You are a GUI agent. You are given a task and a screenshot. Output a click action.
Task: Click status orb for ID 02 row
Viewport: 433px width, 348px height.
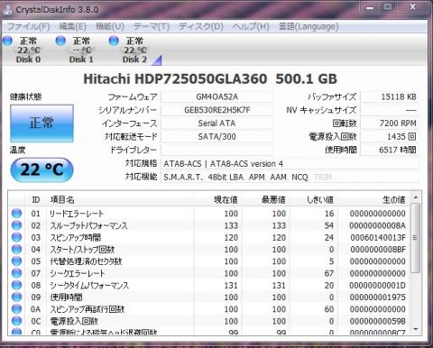tap(16, 225)
